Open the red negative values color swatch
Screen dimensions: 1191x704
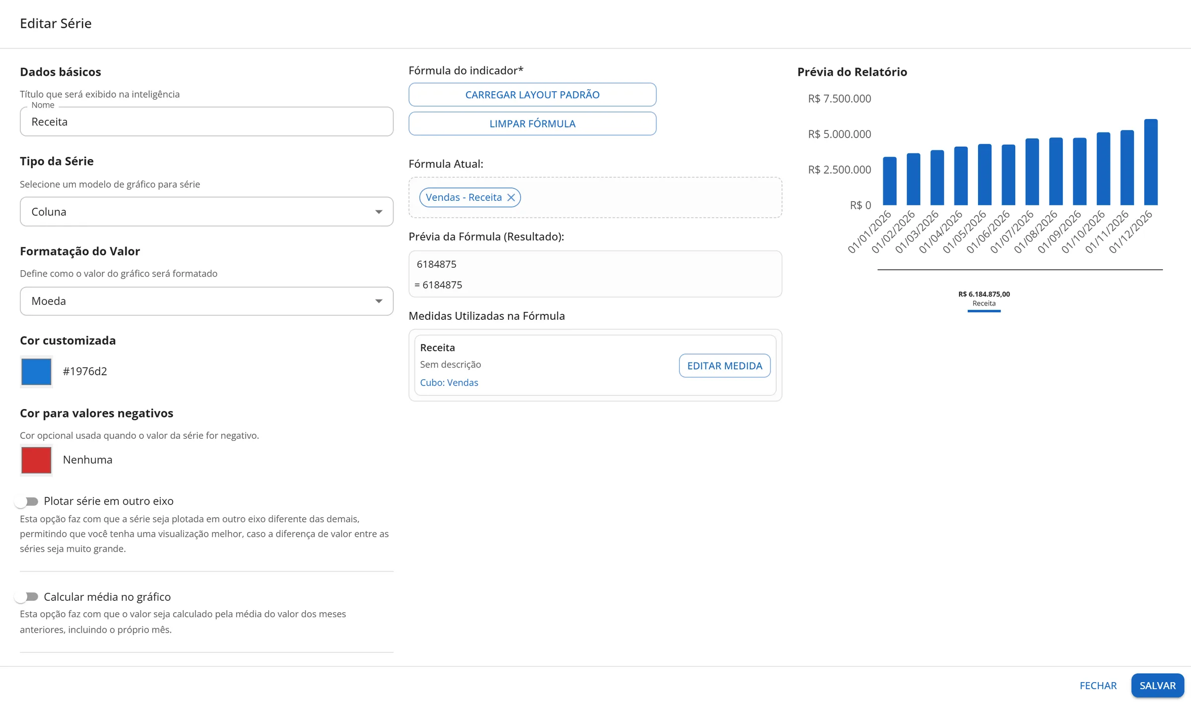(x=36, y=460)
